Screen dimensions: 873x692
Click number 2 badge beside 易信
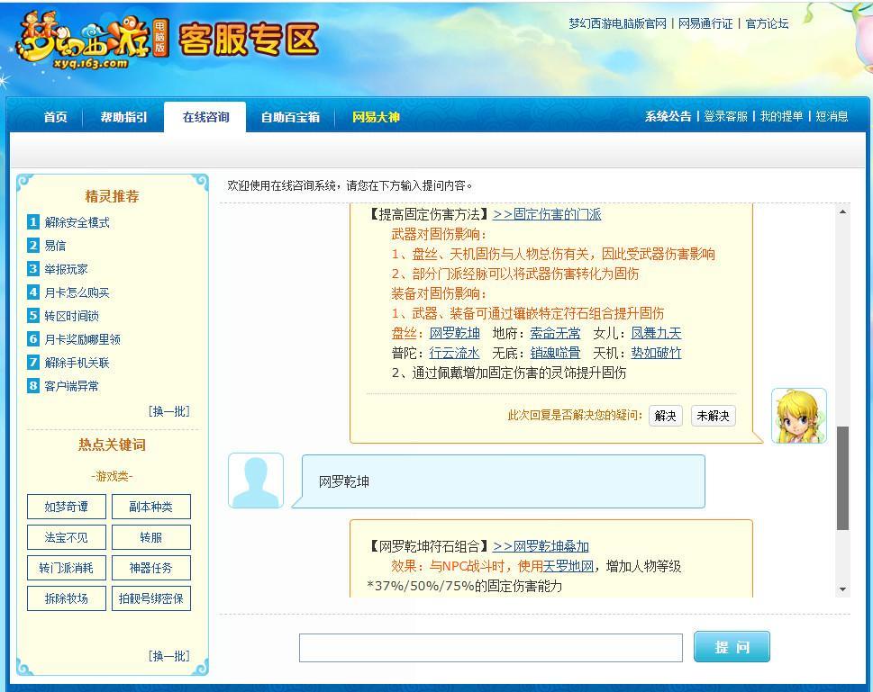coord(33,246)
